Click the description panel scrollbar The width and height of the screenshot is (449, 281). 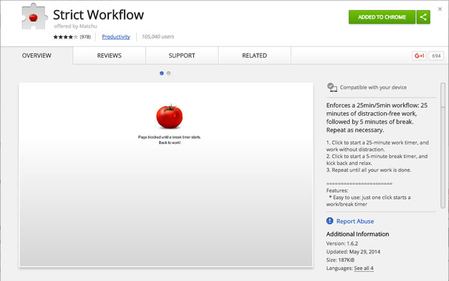443,146
